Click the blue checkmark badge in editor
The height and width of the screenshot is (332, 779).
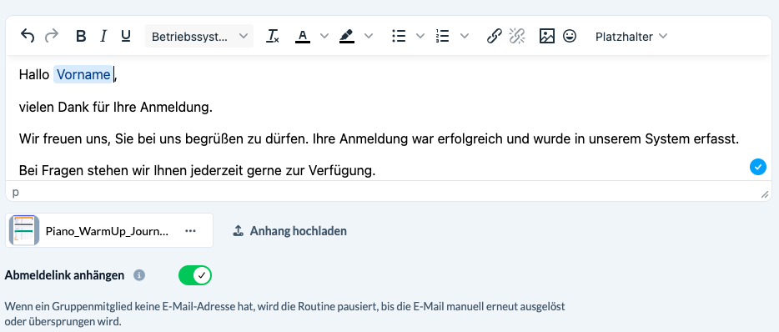click(757, 167)
